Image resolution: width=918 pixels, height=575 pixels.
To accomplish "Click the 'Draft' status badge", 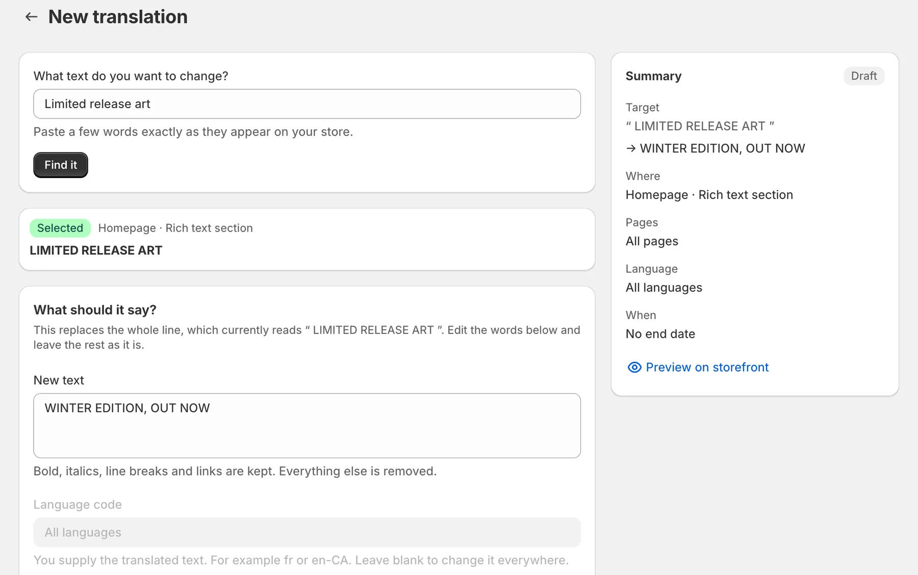I will tap(863, 76).
